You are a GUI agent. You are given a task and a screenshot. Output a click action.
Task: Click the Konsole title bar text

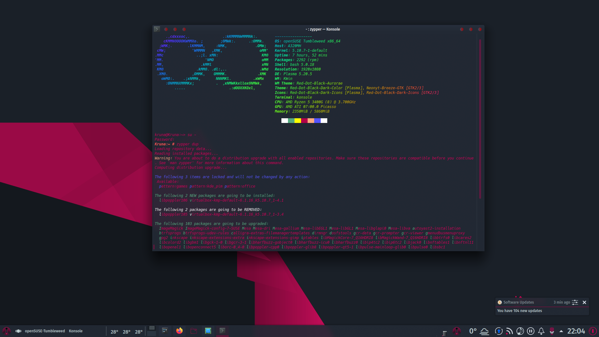point(323,29)
